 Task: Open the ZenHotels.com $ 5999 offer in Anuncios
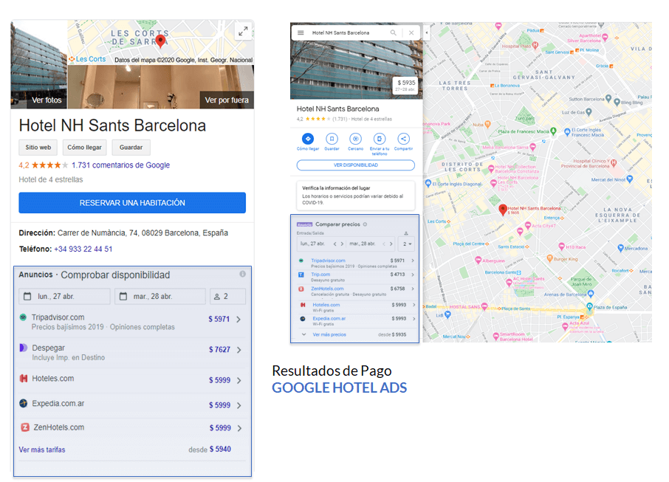[132, 428]
